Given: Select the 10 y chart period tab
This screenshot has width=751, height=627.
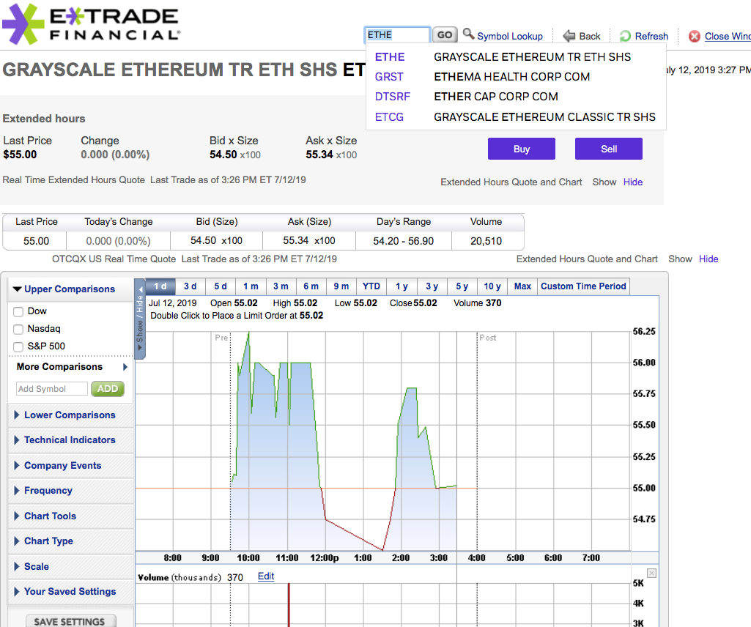Looking at the screenshot, I should [x=492, y=286].
